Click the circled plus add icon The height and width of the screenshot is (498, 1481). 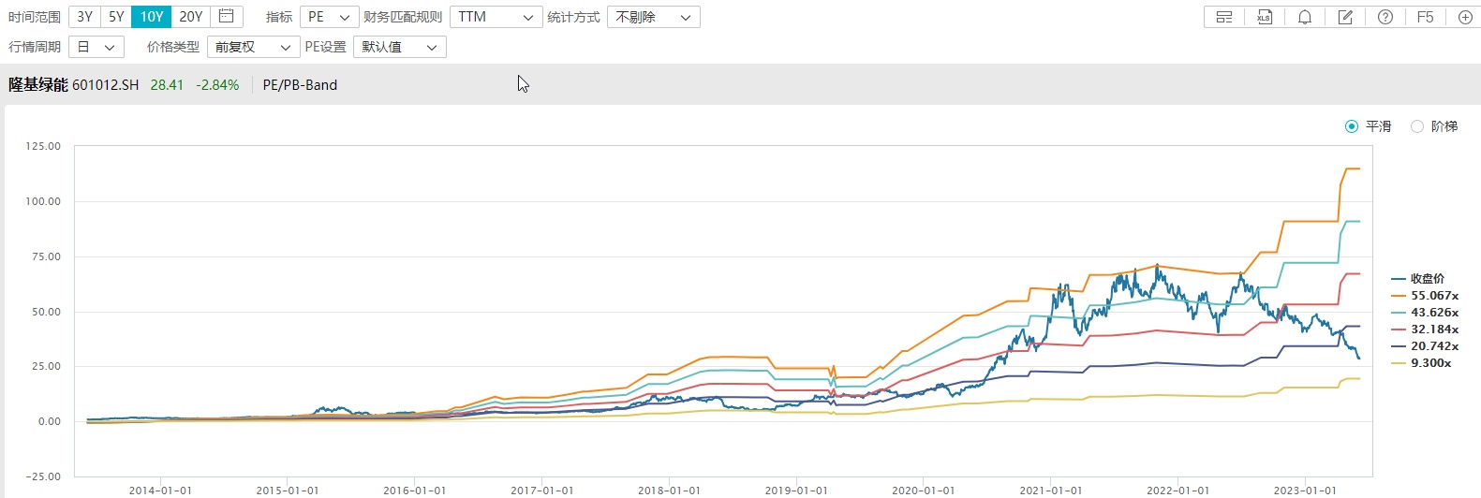click(1465, 17)
